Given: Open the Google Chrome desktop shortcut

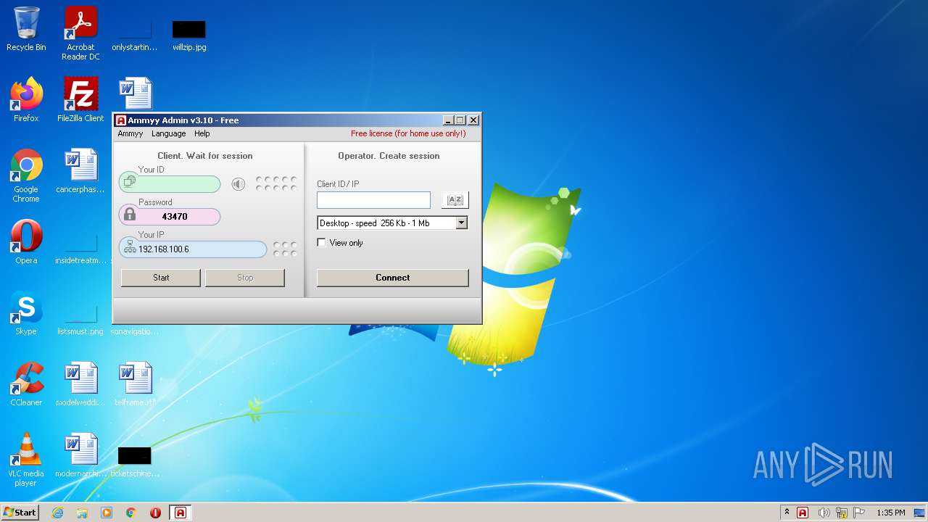Looking at the screenshot, I should tap(26, 175).
